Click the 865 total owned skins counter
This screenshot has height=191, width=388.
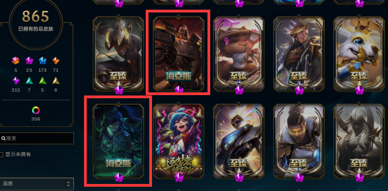coord(36,16)
